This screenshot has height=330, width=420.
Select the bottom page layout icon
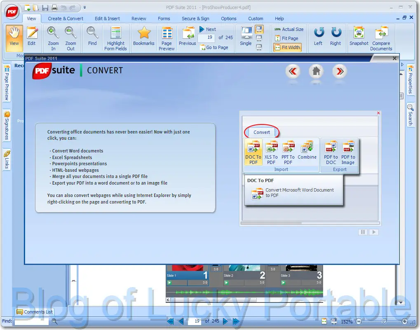[259, 47]
